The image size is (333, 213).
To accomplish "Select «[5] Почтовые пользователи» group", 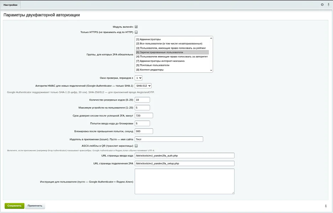I will [172, 65].
